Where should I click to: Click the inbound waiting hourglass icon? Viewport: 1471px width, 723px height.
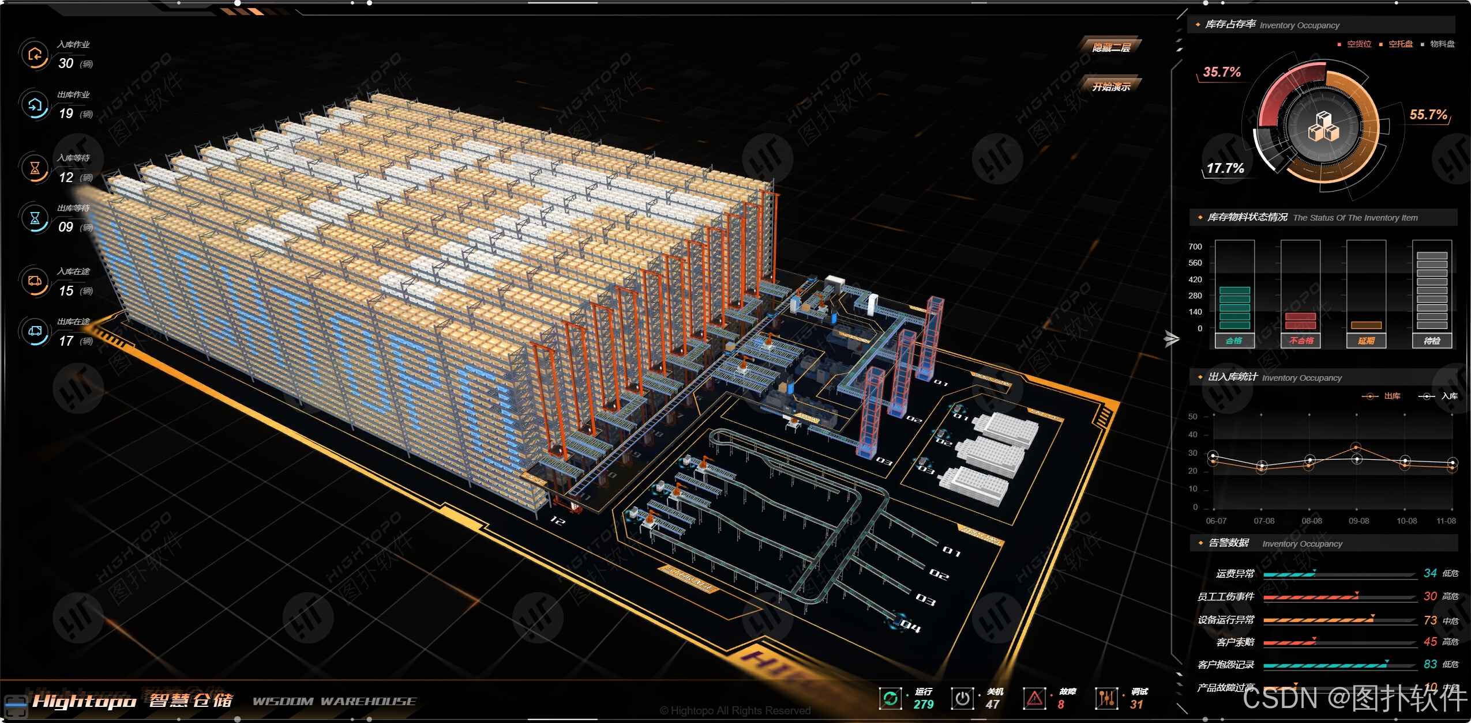pos(35,168)
